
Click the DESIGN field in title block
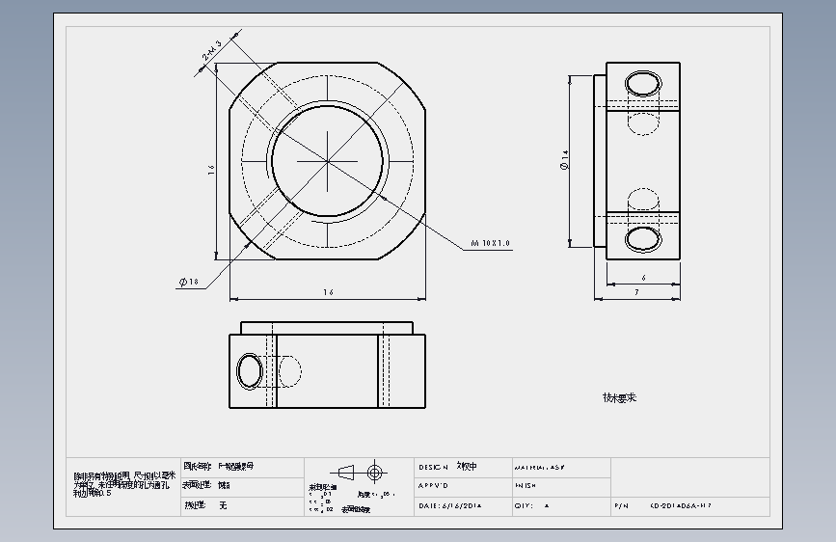tap(463, 468)
